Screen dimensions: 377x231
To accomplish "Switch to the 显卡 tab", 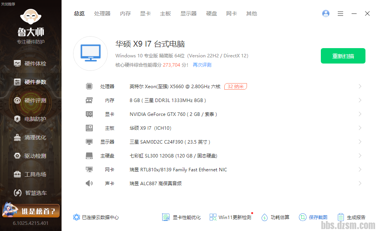I will pyautogui.click(x=145, y=13).
